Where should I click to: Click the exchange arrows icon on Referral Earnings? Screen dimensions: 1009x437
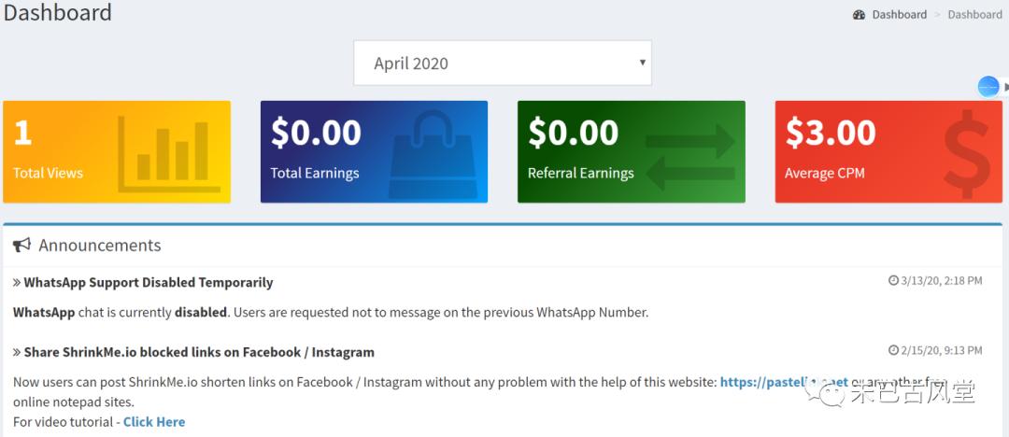[690, 152]
